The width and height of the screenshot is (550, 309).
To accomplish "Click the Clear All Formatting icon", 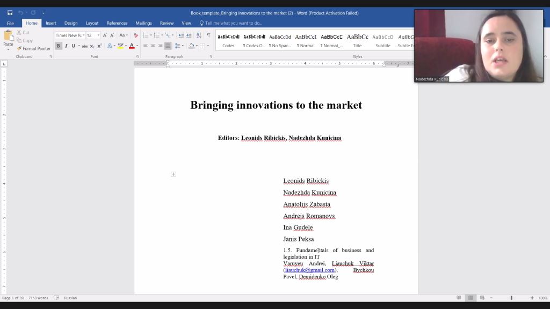I will 135,35.
